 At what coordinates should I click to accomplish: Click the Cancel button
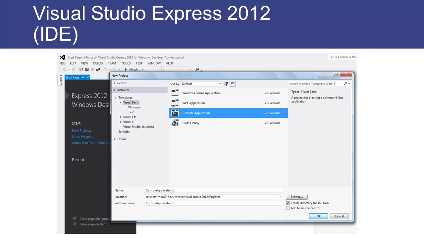click(339, 216)
